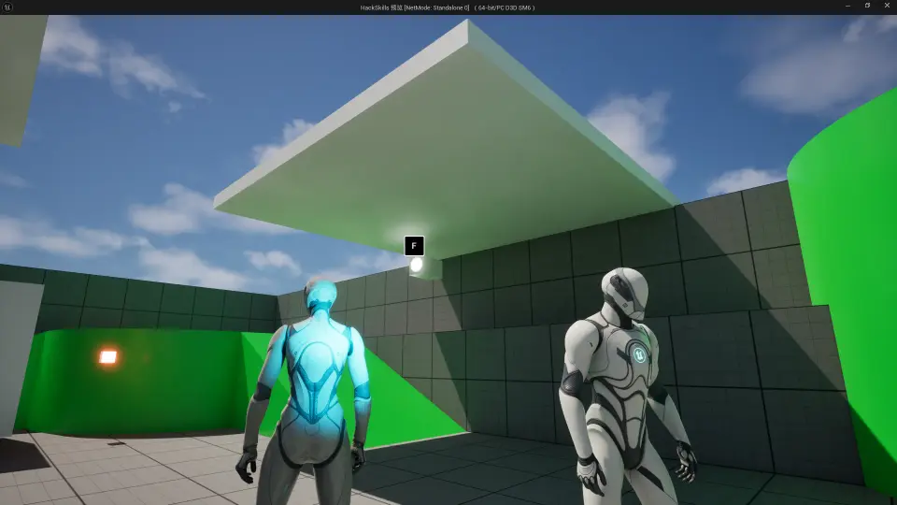Viewport: 897px width, 505px height.
Task: Click the HackSkills window title text
Action: tap(448, 7)
